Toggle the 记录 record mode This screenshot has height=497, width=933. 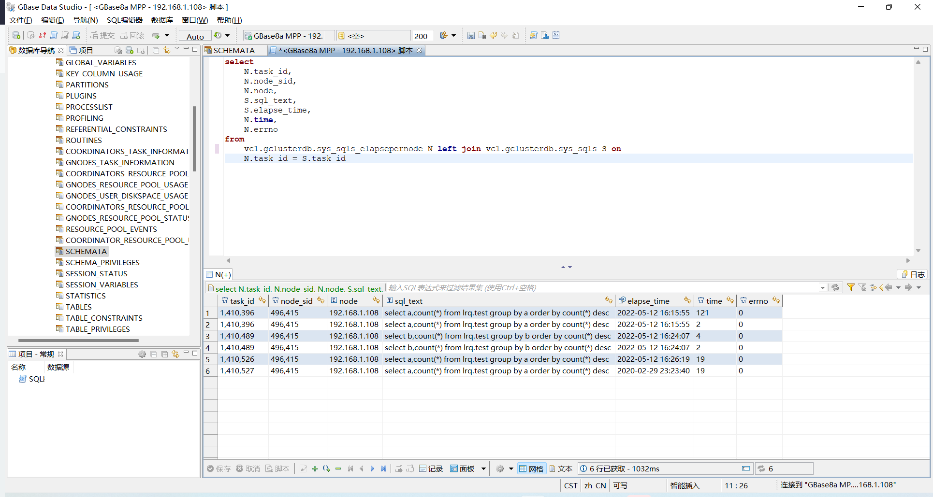coord(431,469)
